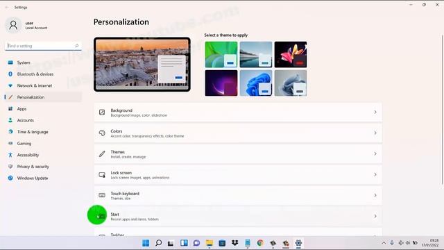Screen dimensions: 444x250
Task: Open taskbar Search
Action: coord(159,243)
